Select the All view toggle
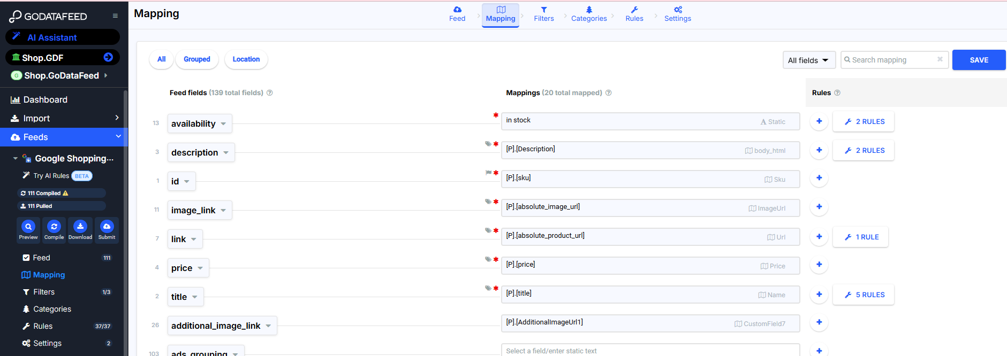Image resolution: width=1007 pixels, height=356 pixels. tap(161, 59)
